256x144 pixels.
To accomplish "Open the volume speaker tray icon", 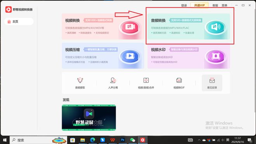I will pyautogui.click(x=223, y=140).
